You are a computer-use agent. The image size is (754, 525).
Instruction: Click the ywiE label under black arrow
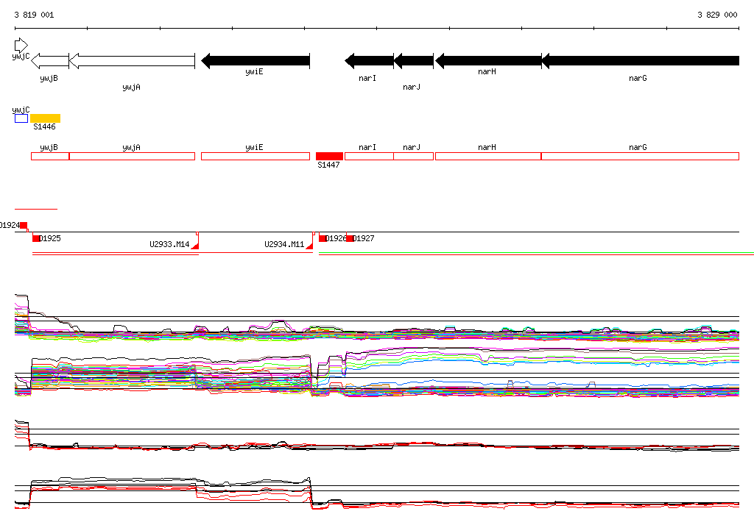click(x=254, y=72)
